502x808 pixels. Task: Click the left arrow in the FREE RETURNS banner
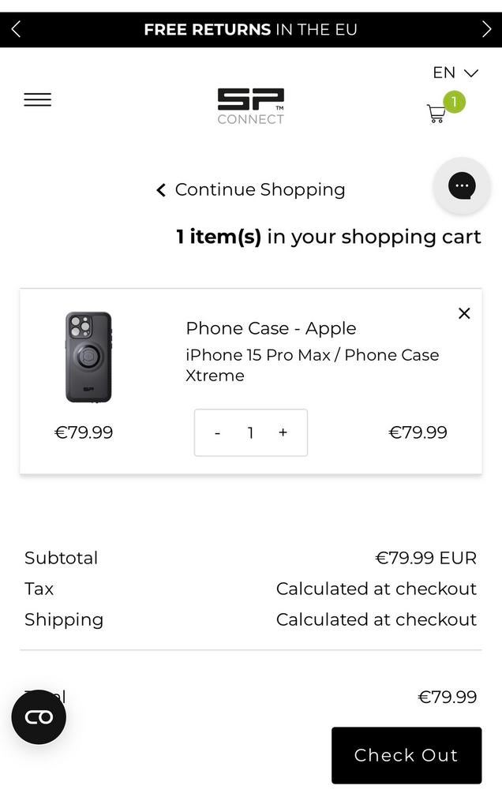coord(15,28)
